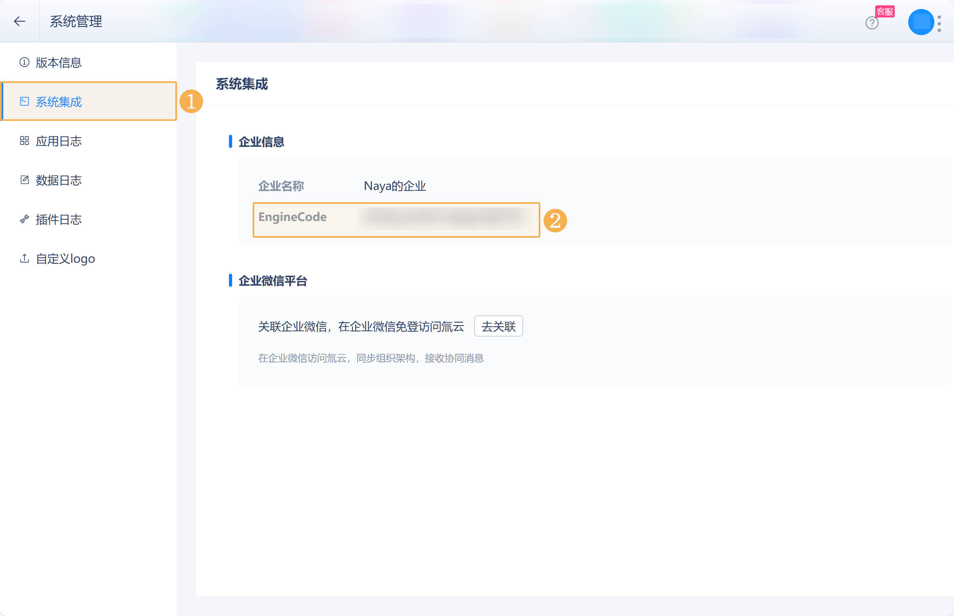Click the blurred EngineCode value

pyautogui.click(x=444, y=218)
